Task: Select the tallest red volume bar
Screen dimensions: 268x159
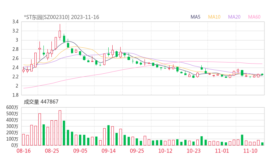Action: coord(60,128)
